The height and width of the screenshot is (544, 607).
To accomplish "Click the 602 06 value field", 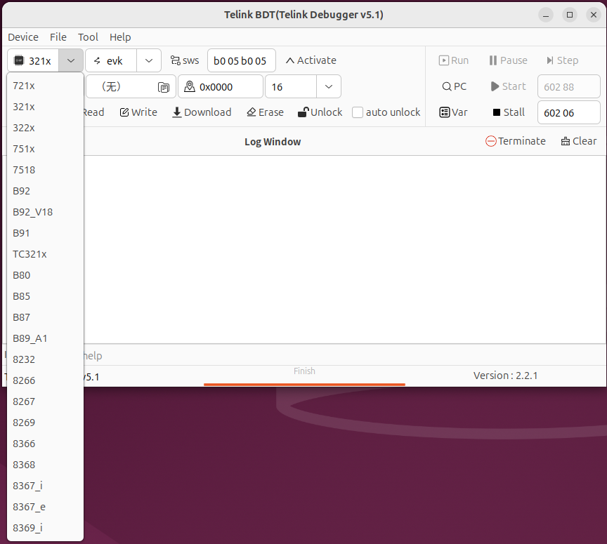I will click(568, 112).
